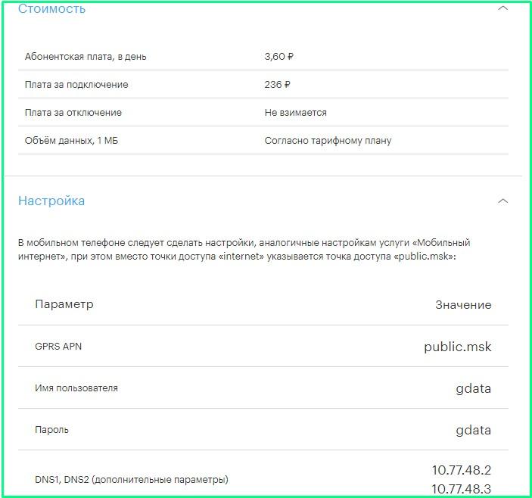
Task: Click the 10.77.48.2 DNS address
Action: pos(462,471)
